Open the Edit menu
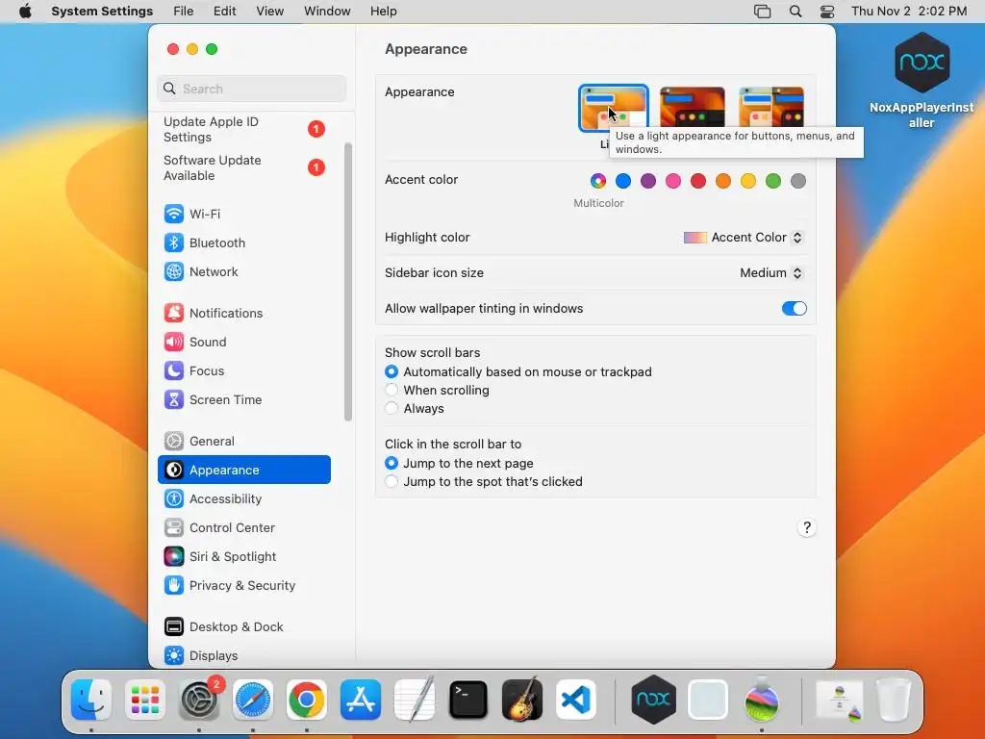This screenshot has height=739, width=985. [224, 12]
